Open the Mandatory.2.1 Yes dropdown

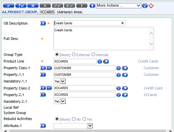point(60,101)
